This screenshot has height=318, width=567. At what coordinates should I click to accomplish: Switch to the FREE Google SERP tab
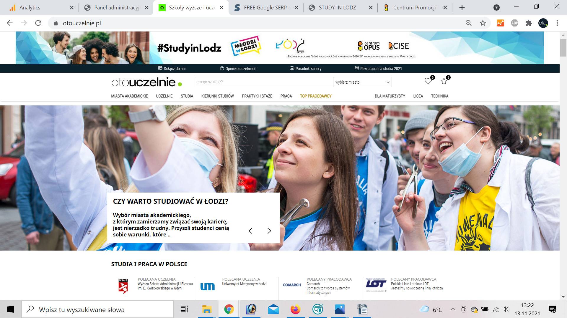click(x=266, y=8)
